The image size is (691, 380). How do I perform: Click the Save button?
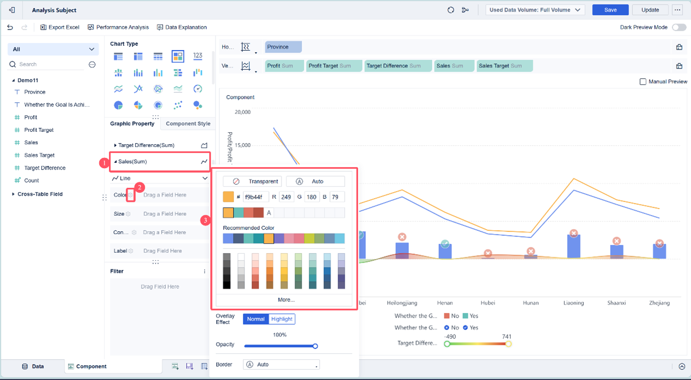click(x=610, y=10)
